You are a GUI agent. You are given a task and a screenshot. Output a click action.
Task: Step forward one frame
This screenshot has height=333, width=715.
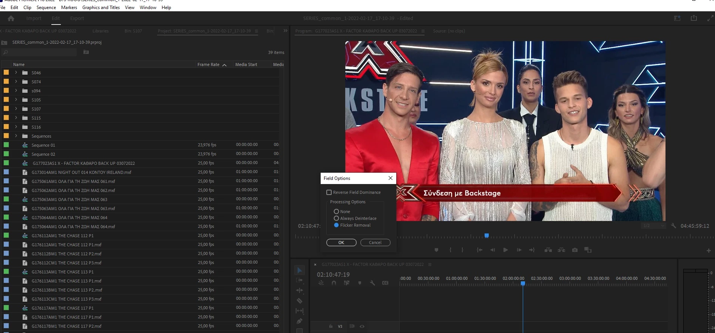519,250
